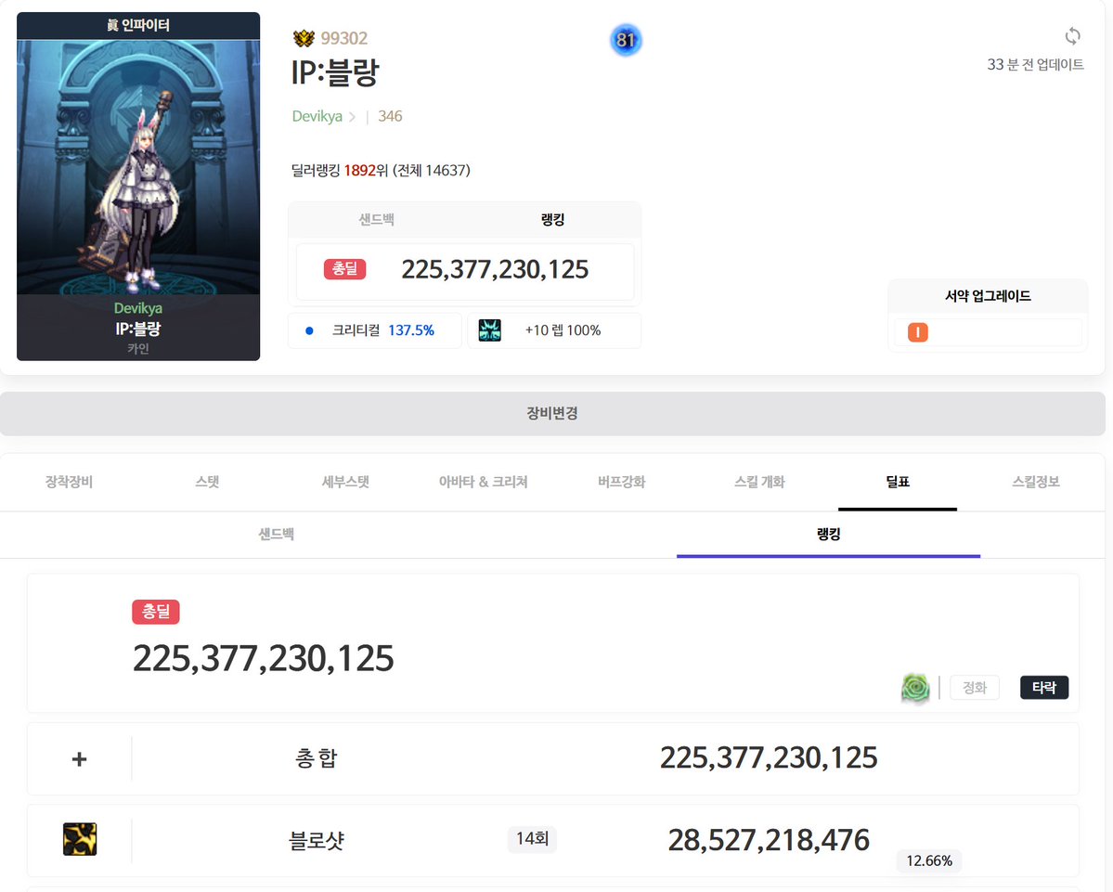Switch to 샌드백 sub-tab below 딜표
Screen dimensions: 1113x892
click(x=276, y=535)
